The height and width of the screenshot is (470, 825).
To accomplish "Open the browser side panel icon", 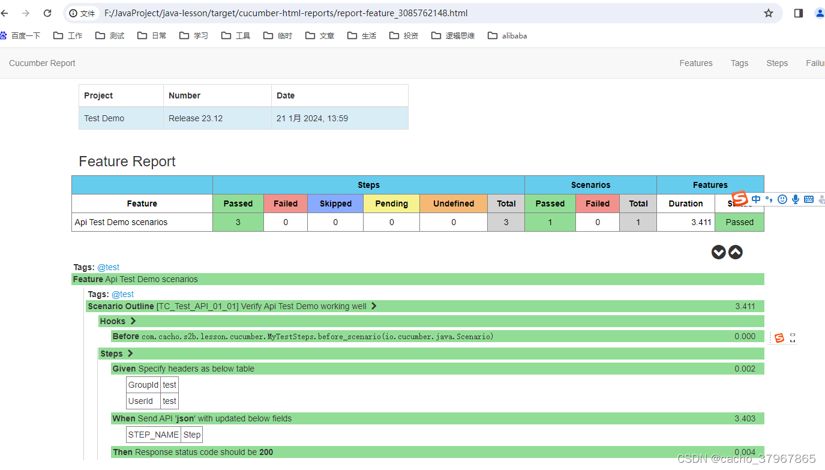I will (799, 13).
